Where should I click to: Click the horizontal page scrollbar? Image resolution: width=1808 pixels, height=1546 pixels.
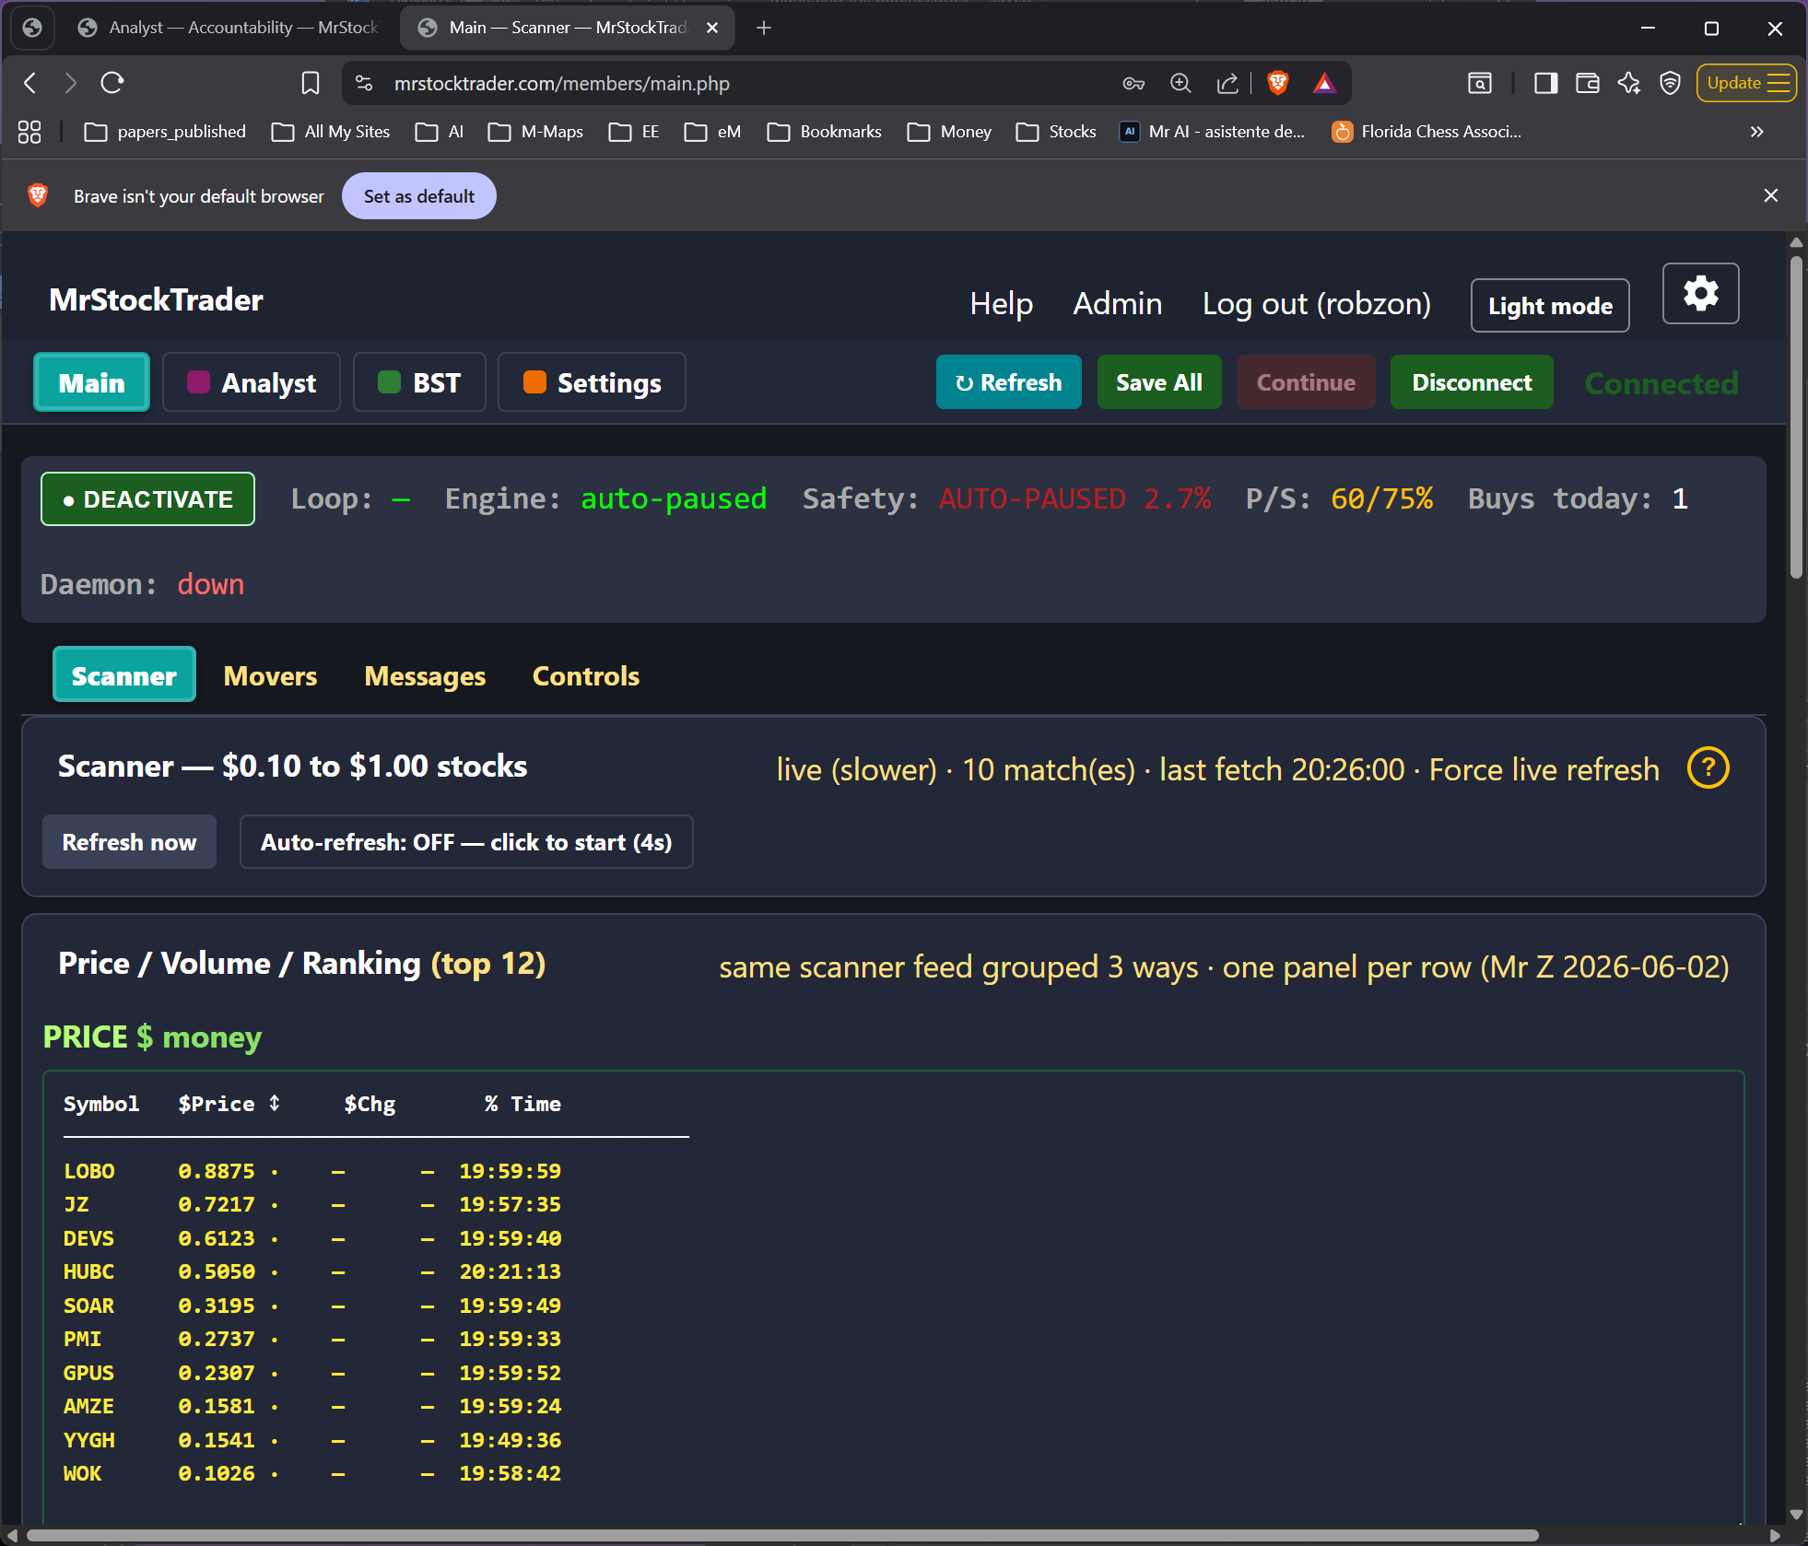point(783,1535)
